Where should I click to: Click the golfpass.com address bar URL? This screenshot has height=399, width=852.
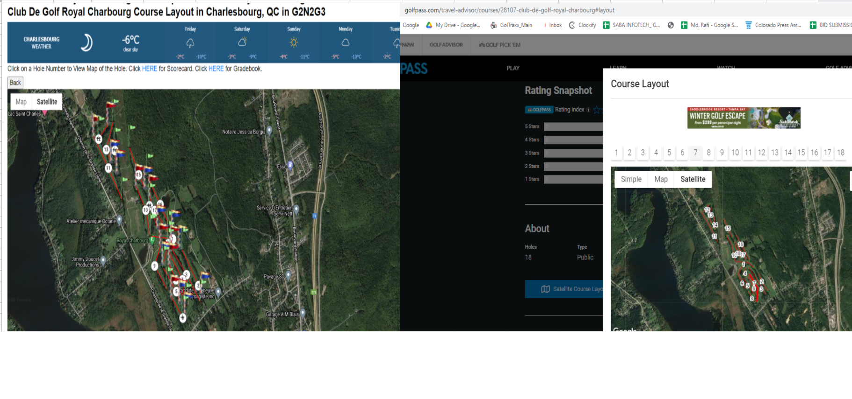click(510, 10)
